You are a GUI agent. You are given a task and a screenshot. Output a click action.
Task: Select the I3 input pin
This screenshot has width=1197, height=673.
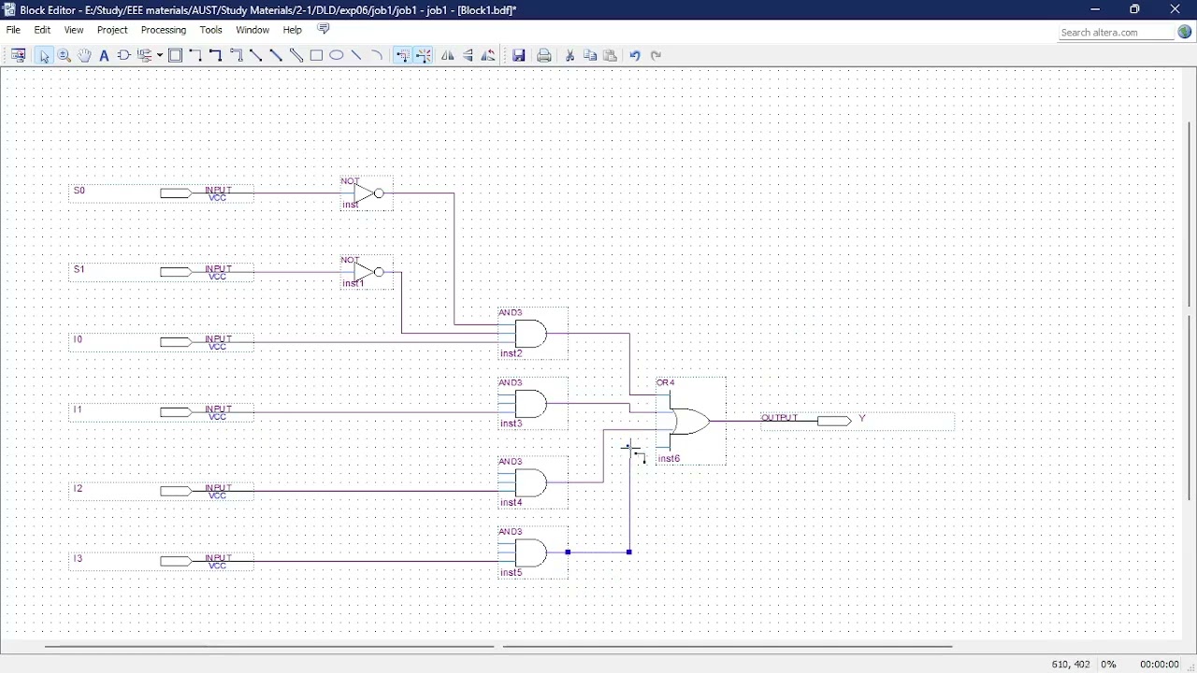click(x=161, y=561)
